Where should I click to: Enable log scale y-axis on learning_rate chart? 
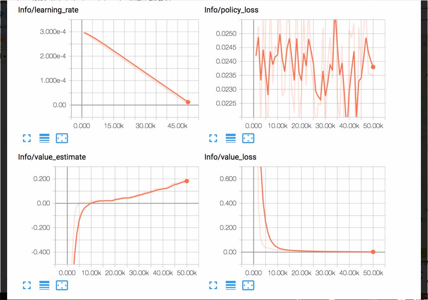44,138
